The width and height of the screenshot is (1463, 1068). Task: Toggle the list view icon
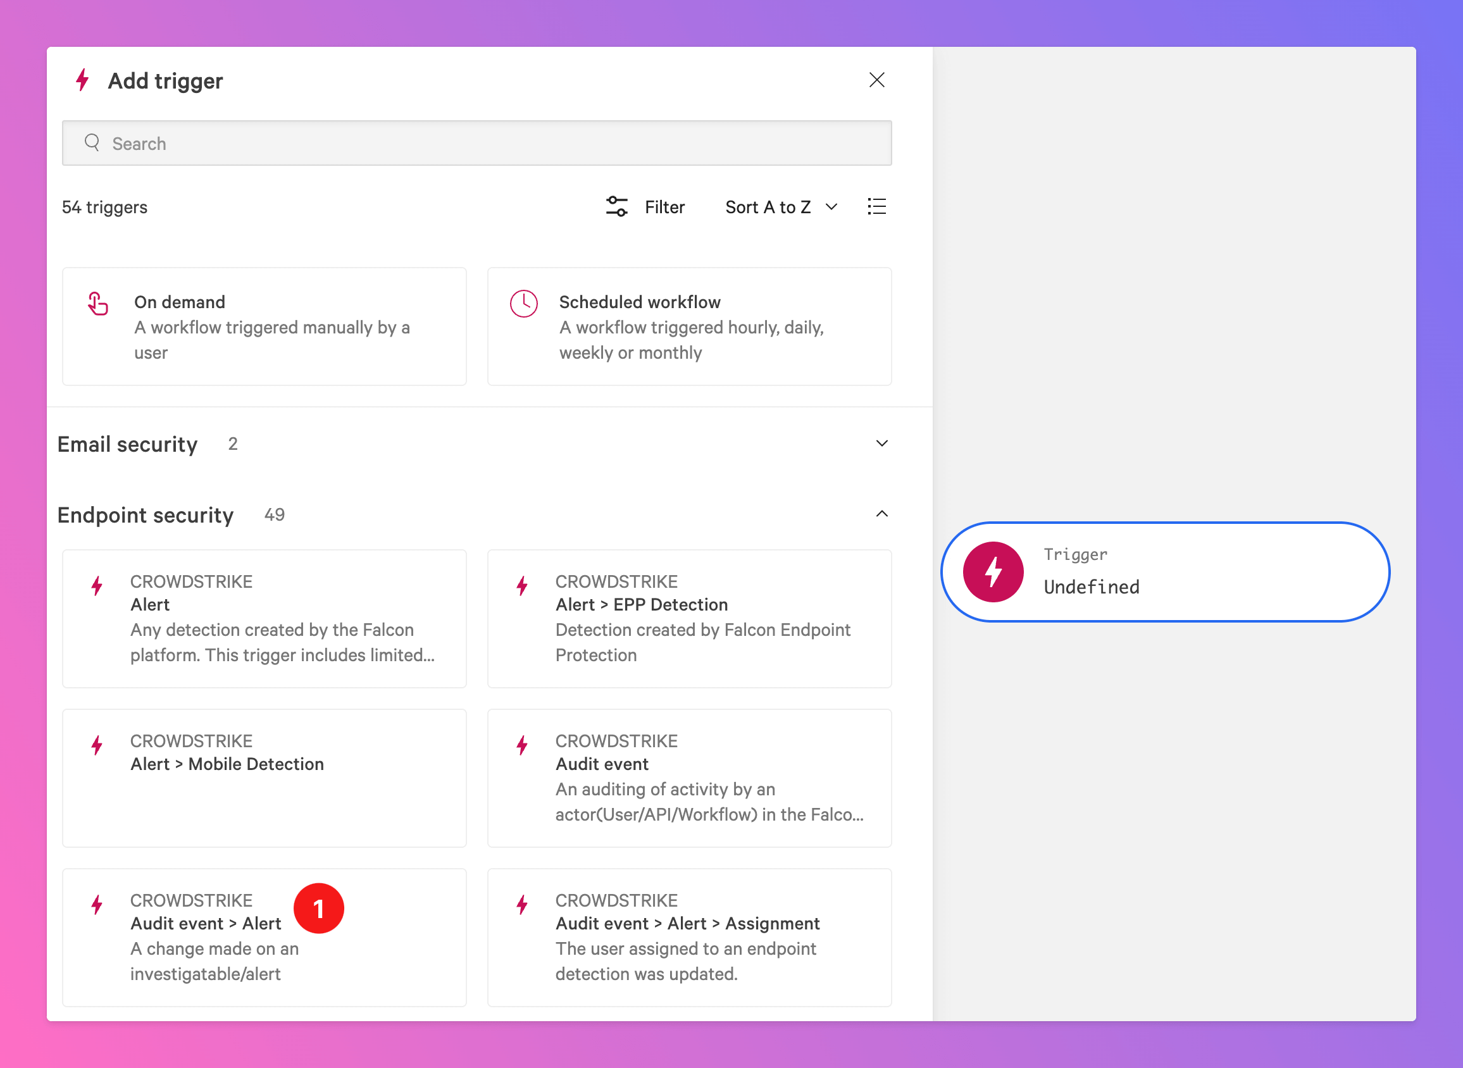tap(876, 207)
